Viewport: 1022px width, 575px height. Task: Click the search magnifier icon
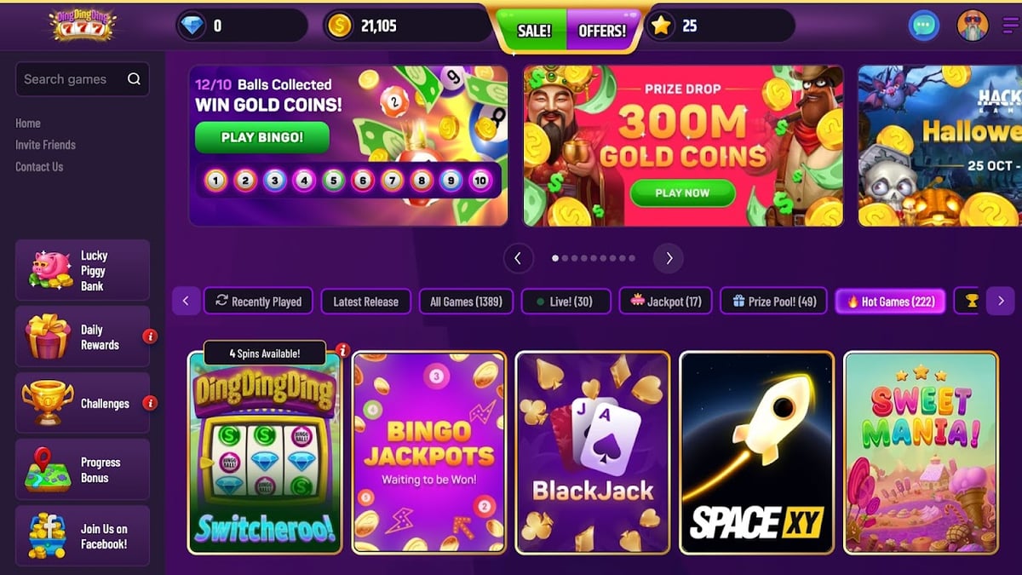(134, 79)
